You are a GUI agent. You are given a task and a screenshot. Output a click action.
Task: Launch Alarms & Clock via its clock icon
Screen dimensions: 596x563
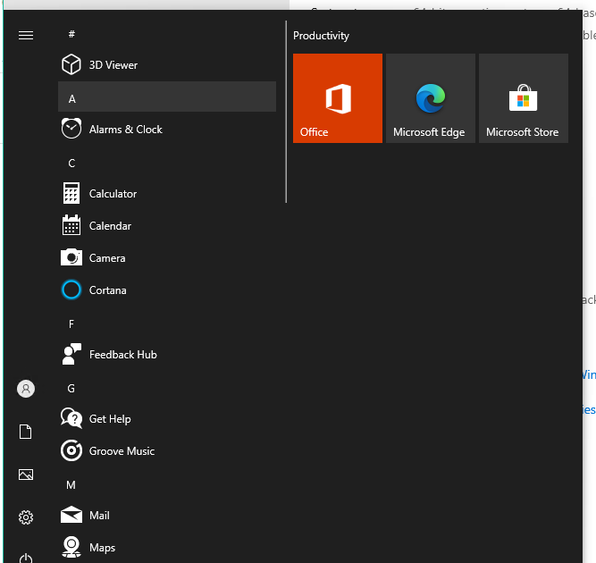(71, 129)
